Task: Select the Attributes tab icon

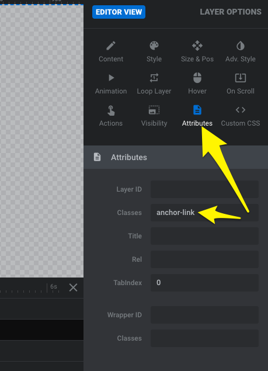Action: [197, 110]
